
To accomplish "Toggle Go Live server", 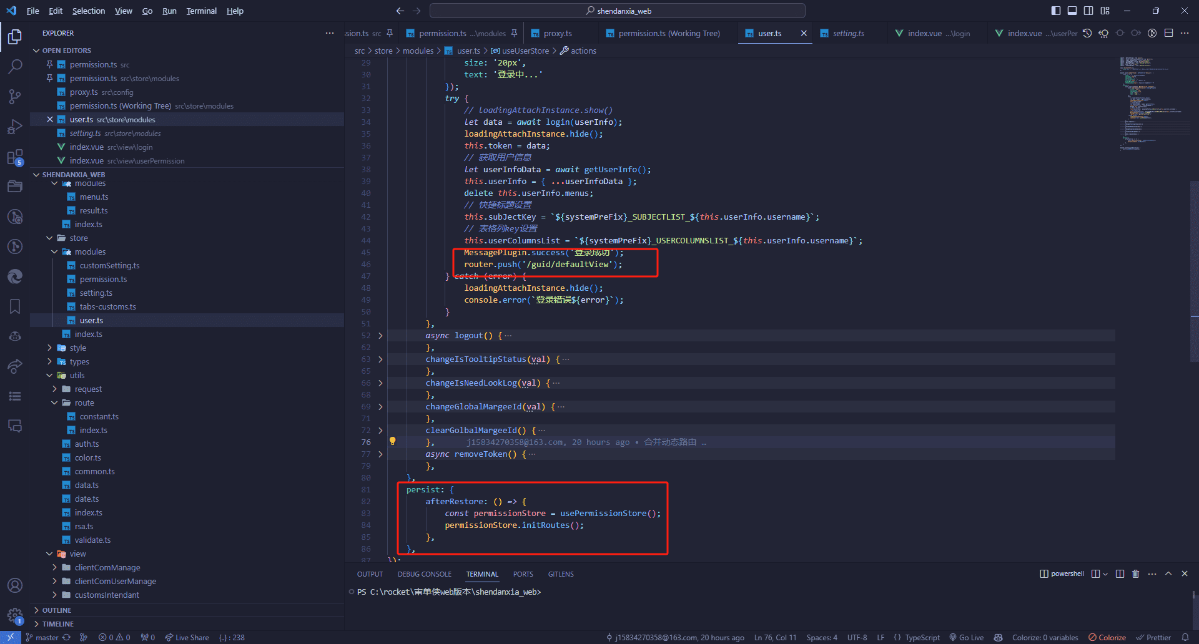I will (x=967, y=637).
